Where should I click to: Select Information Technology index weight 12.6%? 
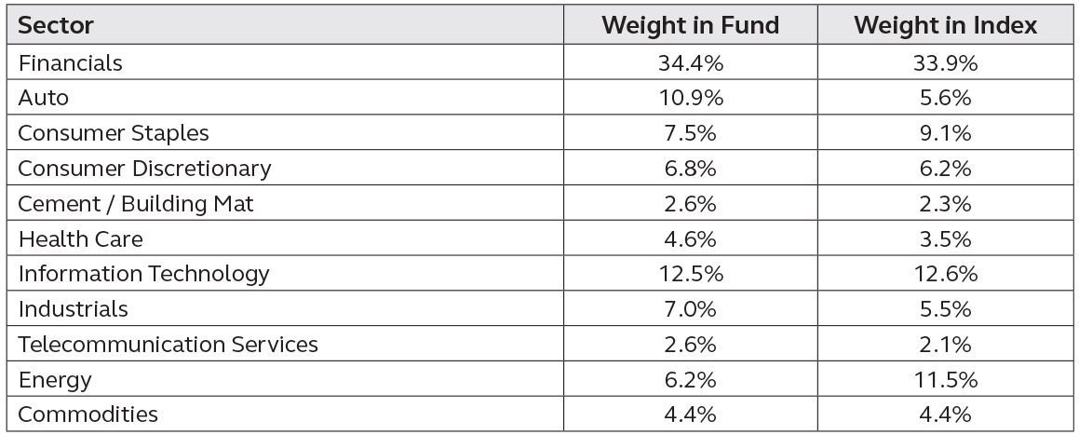coord(946,274)
